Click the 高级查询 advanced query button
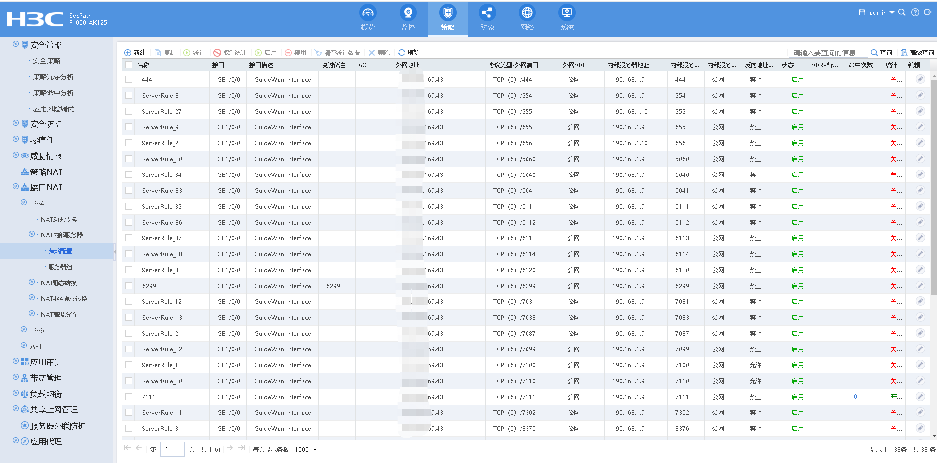 point(917,52)
